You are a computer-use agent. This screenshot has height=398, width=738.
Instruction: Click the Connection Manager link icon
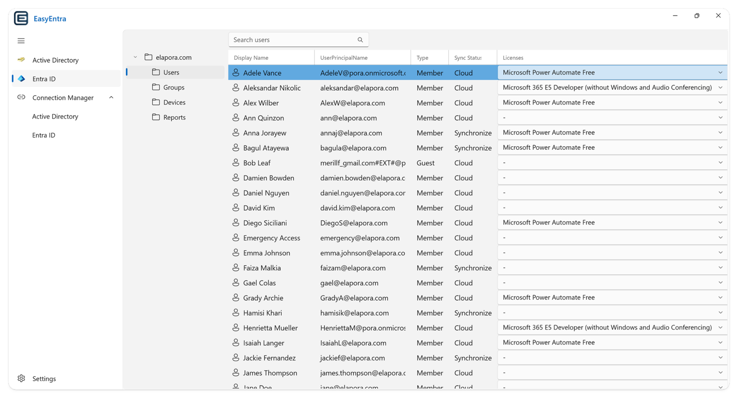(x=21, y=97)
